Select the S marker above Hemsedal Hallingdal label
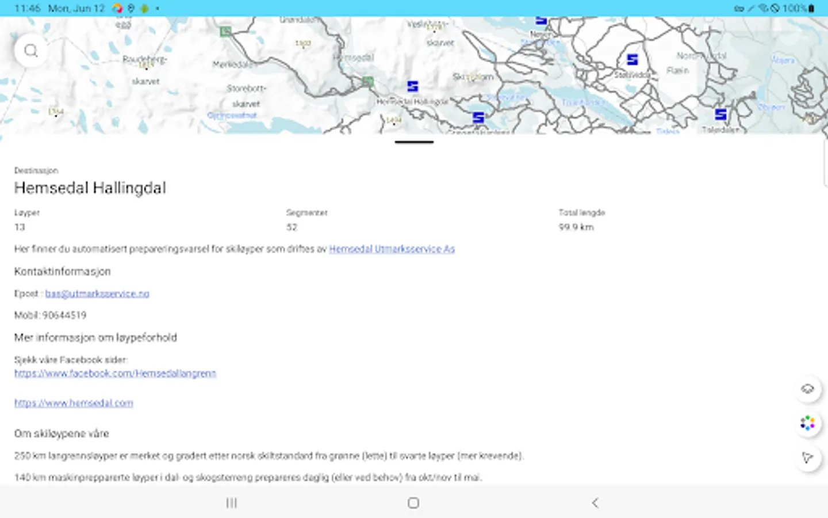This screenshot has width=828, height=518. pyautogui.click(x=412, y=86)
